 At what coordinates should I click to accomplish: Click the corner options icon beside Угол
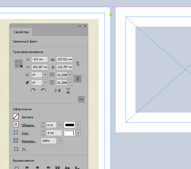tap(16, 133)
